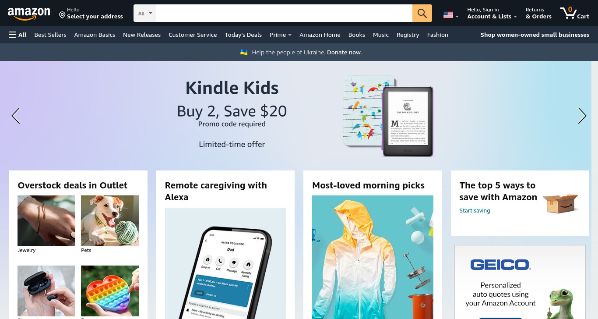
Task: Click the location pin delivery address icon
Action: 62,15
